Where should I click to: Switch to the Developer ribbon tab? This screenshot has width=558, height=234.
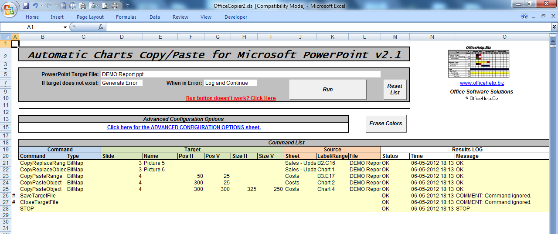[x=235, y=17]
